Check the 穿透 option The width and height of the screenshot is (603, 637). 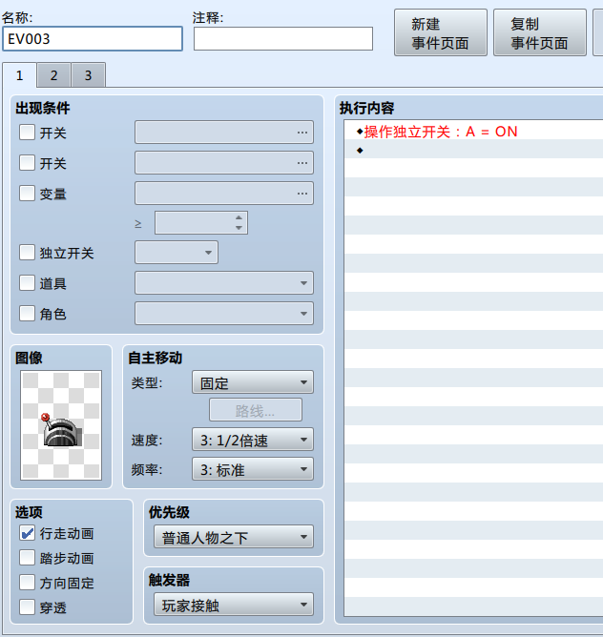[28, 607]
